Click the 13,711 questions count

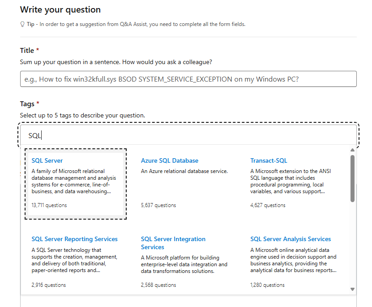pyautogui.click(x=49, y=205)
